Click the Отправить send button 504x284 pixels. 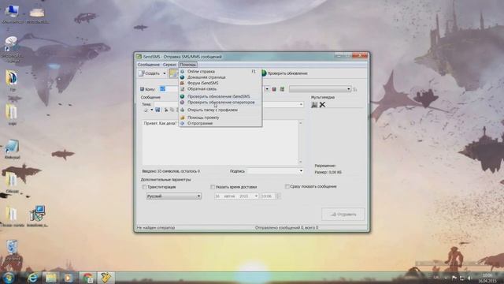pos(343,214)
